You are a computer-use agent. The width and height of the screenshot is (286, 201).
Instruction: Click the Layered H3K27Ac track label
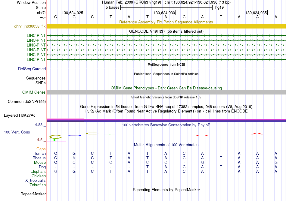point(20,115)
